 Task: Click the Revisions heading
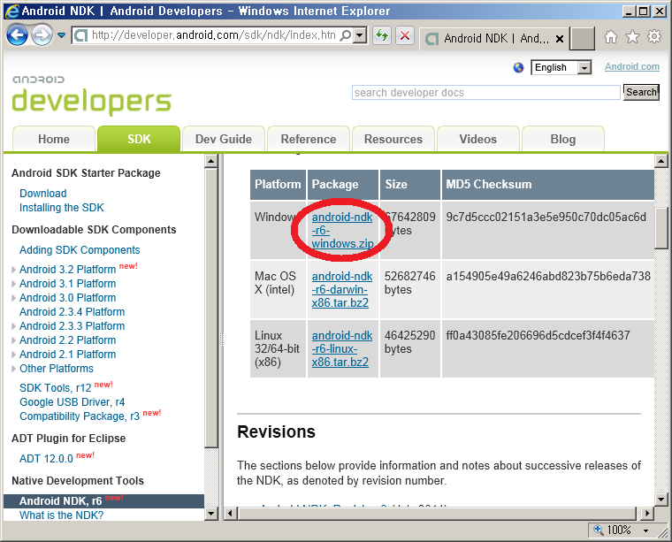[x=276, y=431]
